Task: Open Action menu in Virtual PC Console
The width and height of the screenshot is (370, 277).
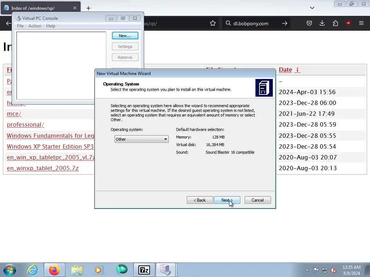Action: pos(35,26)
